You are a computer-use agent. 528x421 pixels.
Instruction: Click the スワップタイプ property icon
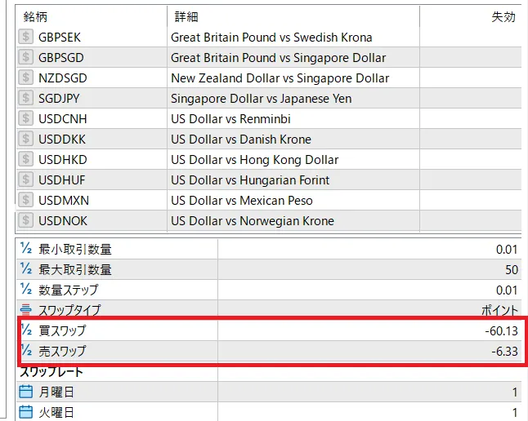pyautogui.click(x=26, y=310)
